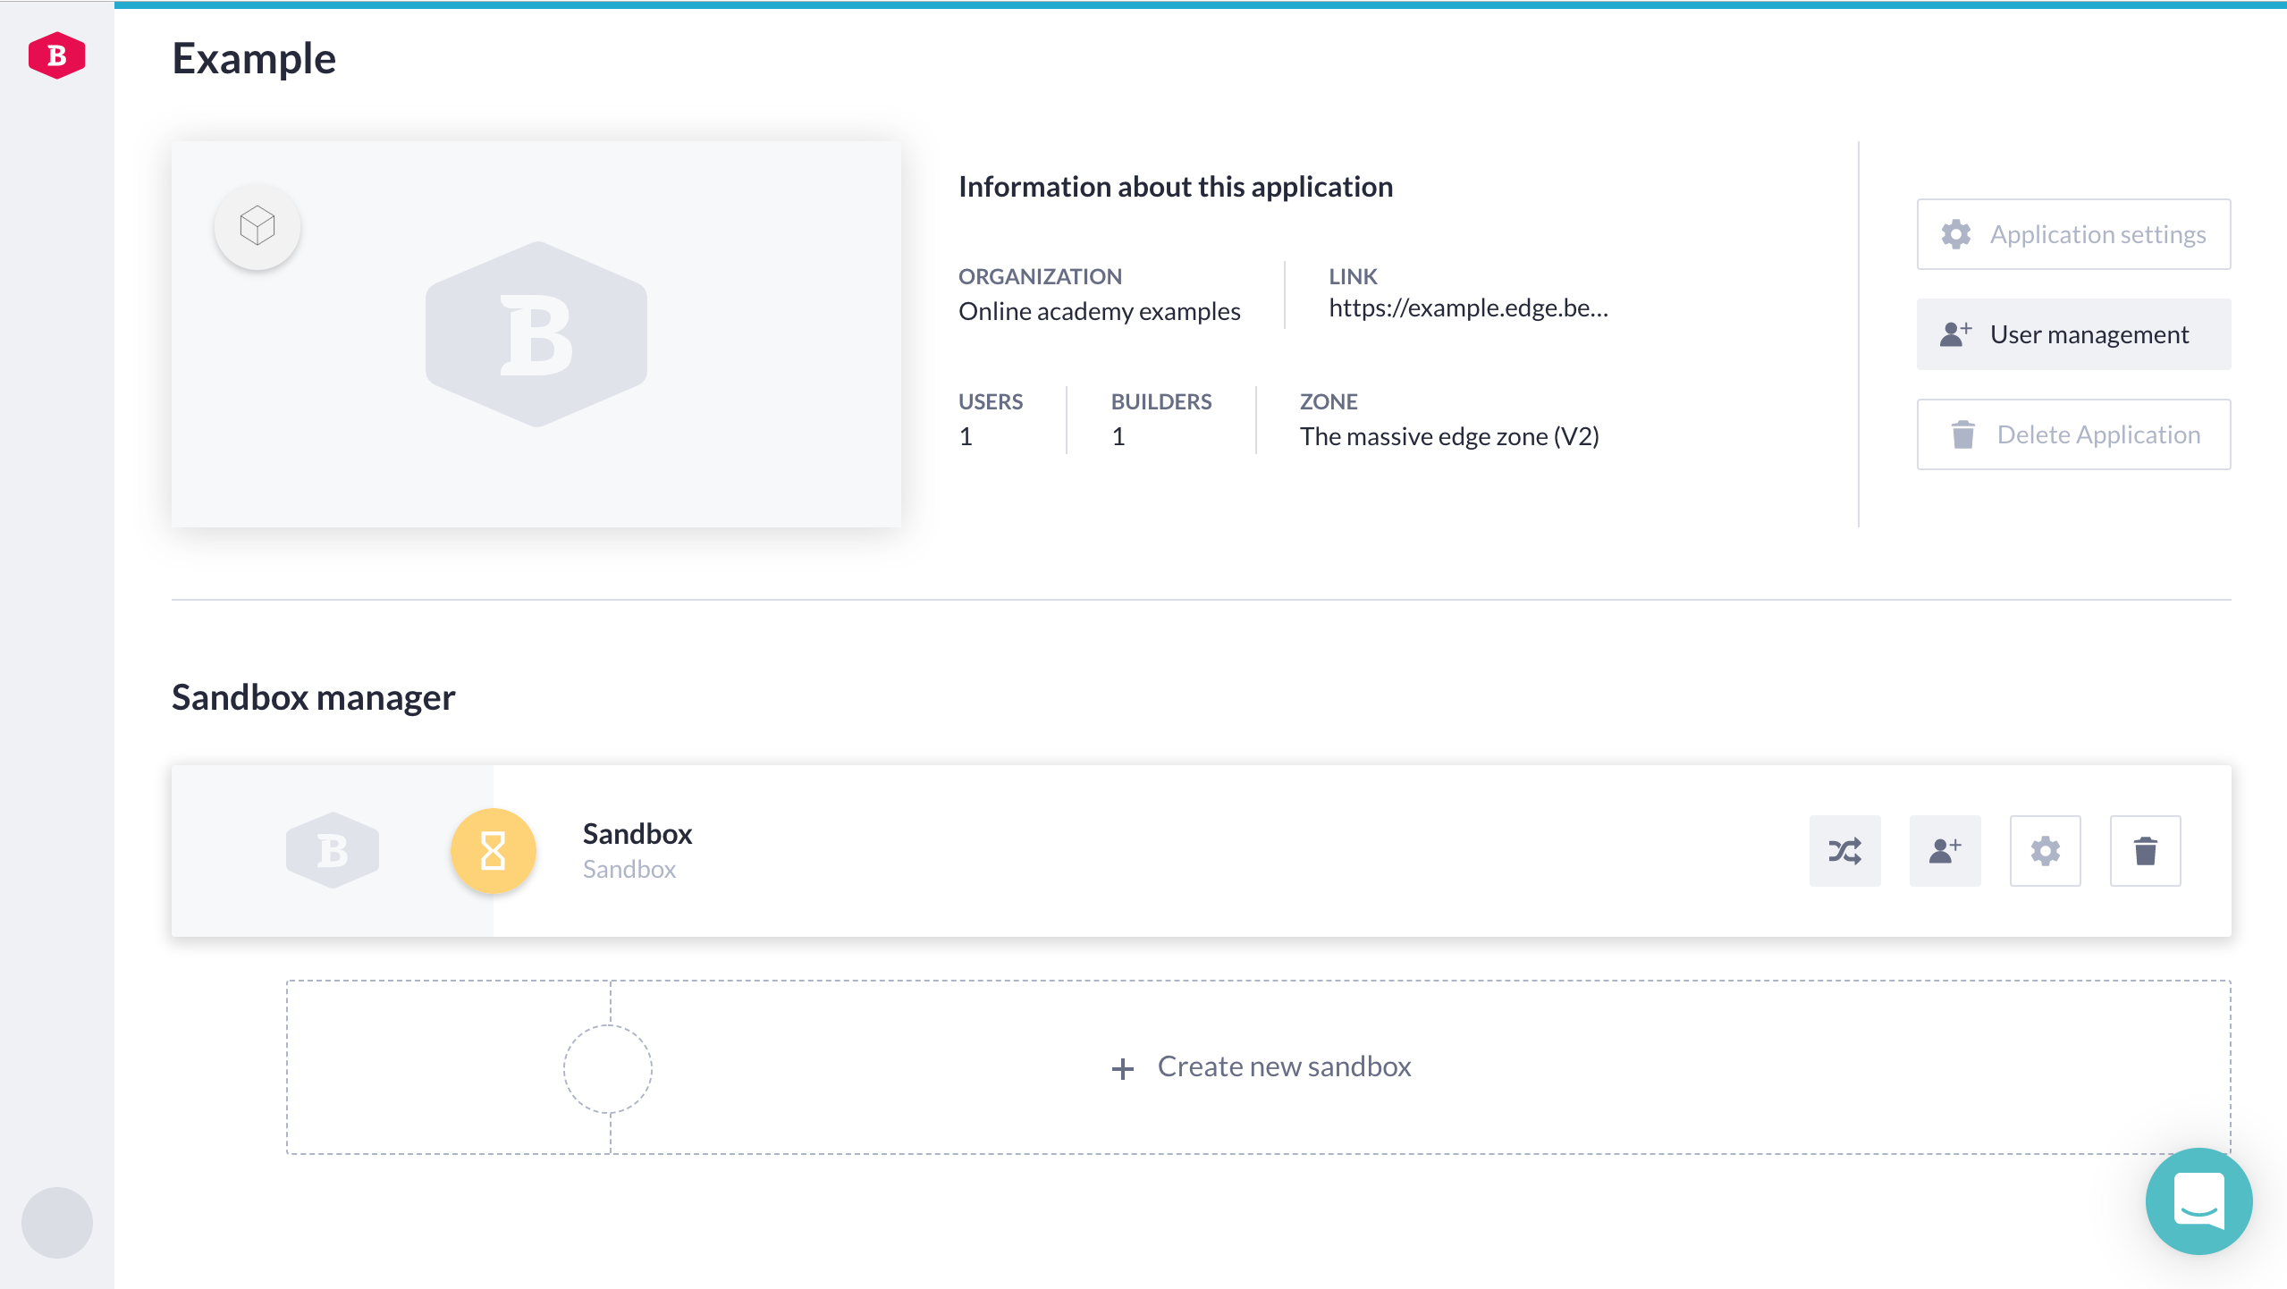2287x1289 pixels.
Task: Click the Sandbox hourglass status icon
Action: (490, 849)
